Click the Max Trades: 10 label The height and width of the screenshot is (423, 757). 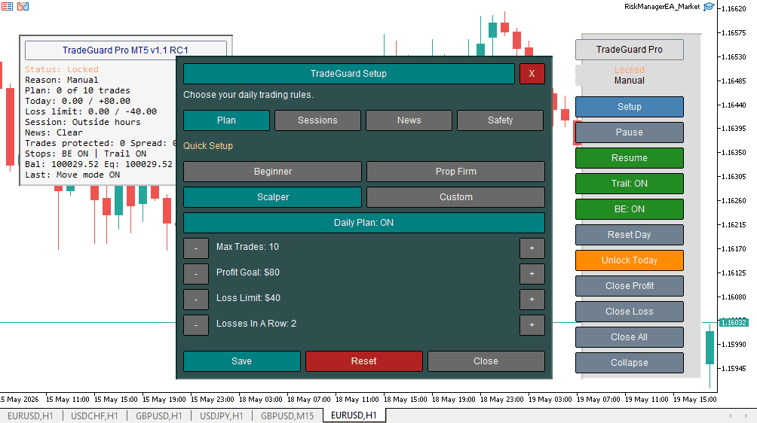pyautogui.click(x=247, y=247)
